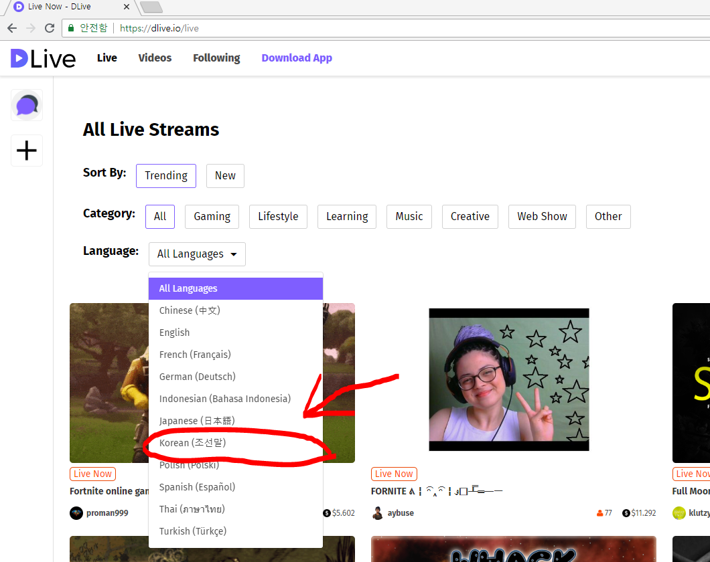
Task: Open FORNITE stream title by aybuse
Action: coord(437,491)
